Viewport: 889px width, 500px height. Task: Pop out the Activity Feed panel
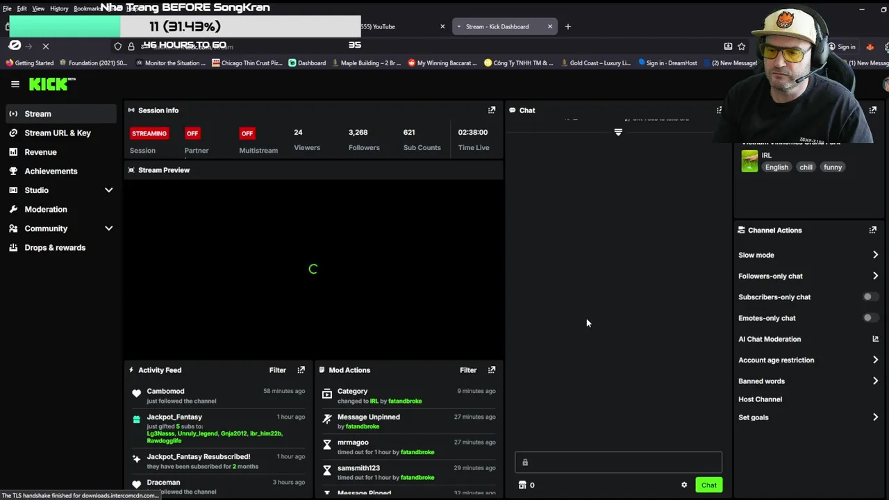click(x=301, y=370)
